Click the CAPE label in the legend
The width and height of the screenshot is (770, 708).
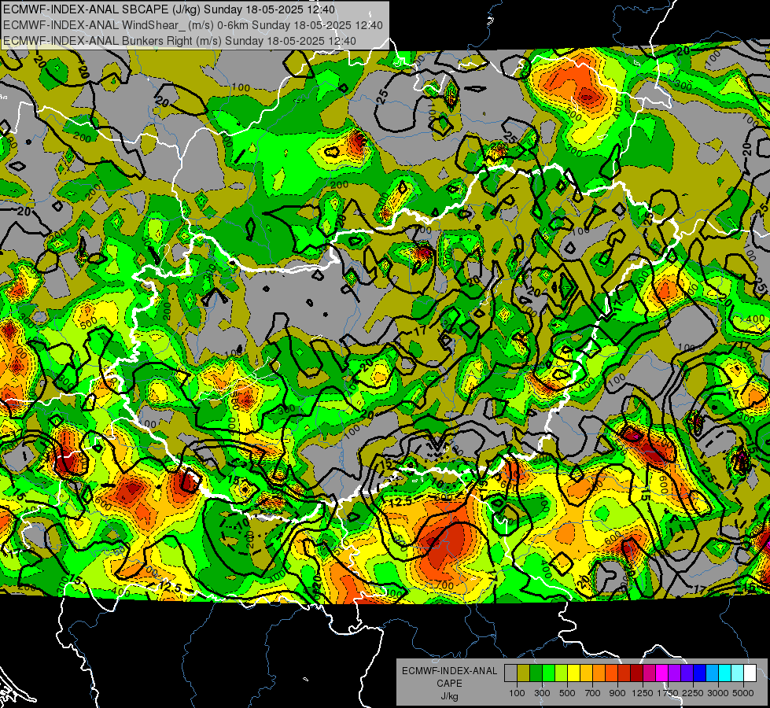tap(449, 683)
